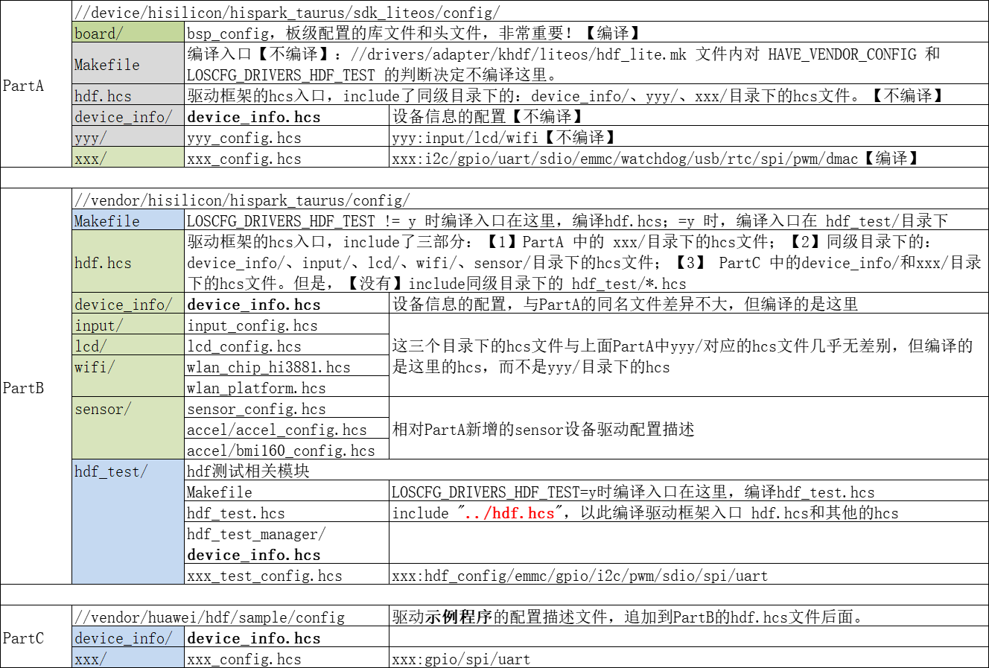Click the 与PartA的同名文件差异不大 description cell

coord(689,303)
